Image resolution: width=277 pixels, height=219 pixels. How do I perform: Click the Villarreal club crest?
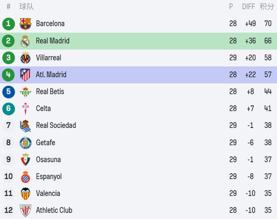(25, 58)
